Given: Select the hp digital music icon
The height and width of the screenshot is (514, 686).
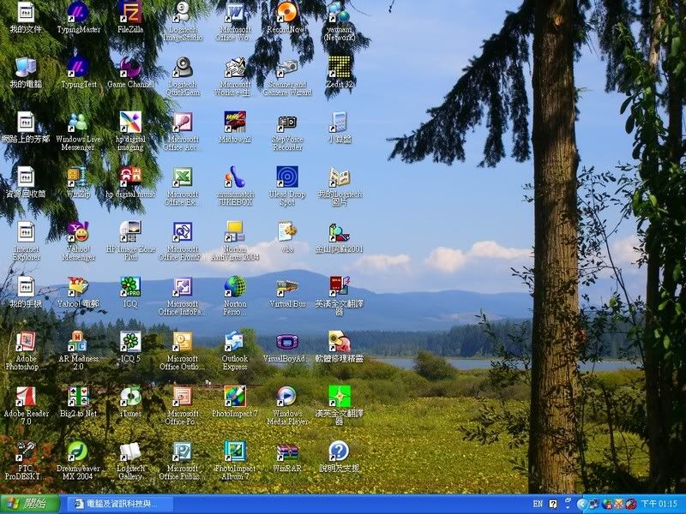Looking at the screenshot, I should tap(130, 176).
